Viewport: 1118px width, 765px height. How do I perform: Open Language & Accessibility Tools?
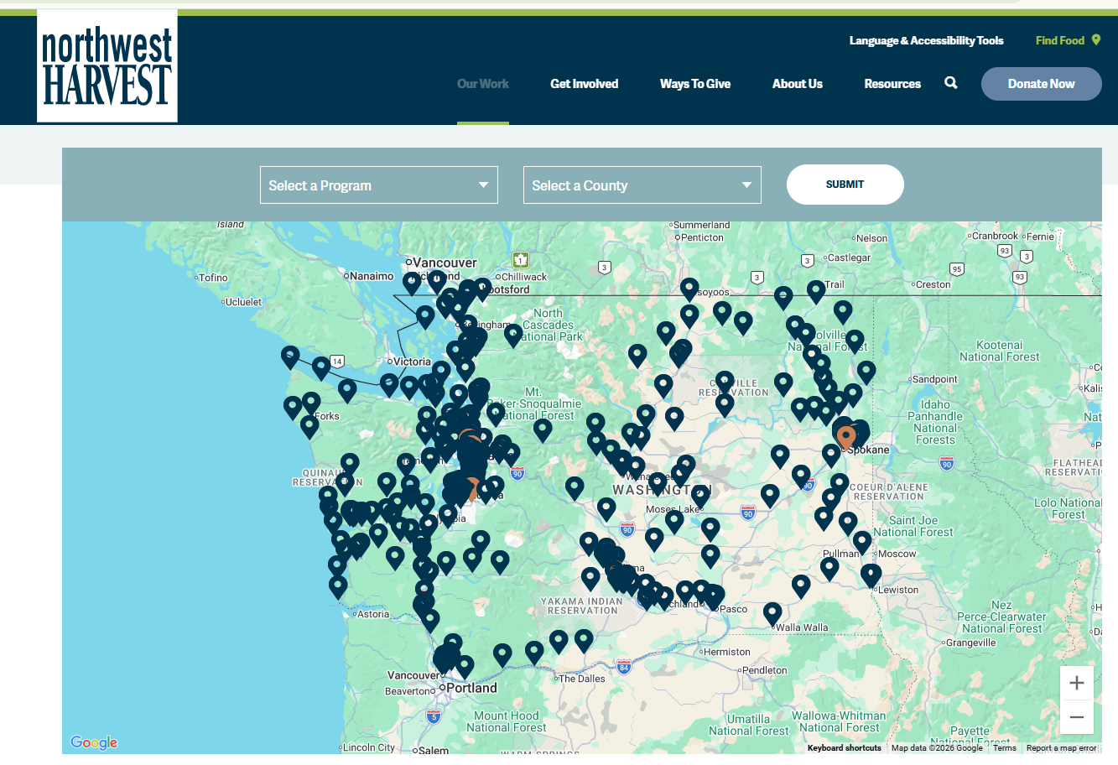[x=927, y=40]
